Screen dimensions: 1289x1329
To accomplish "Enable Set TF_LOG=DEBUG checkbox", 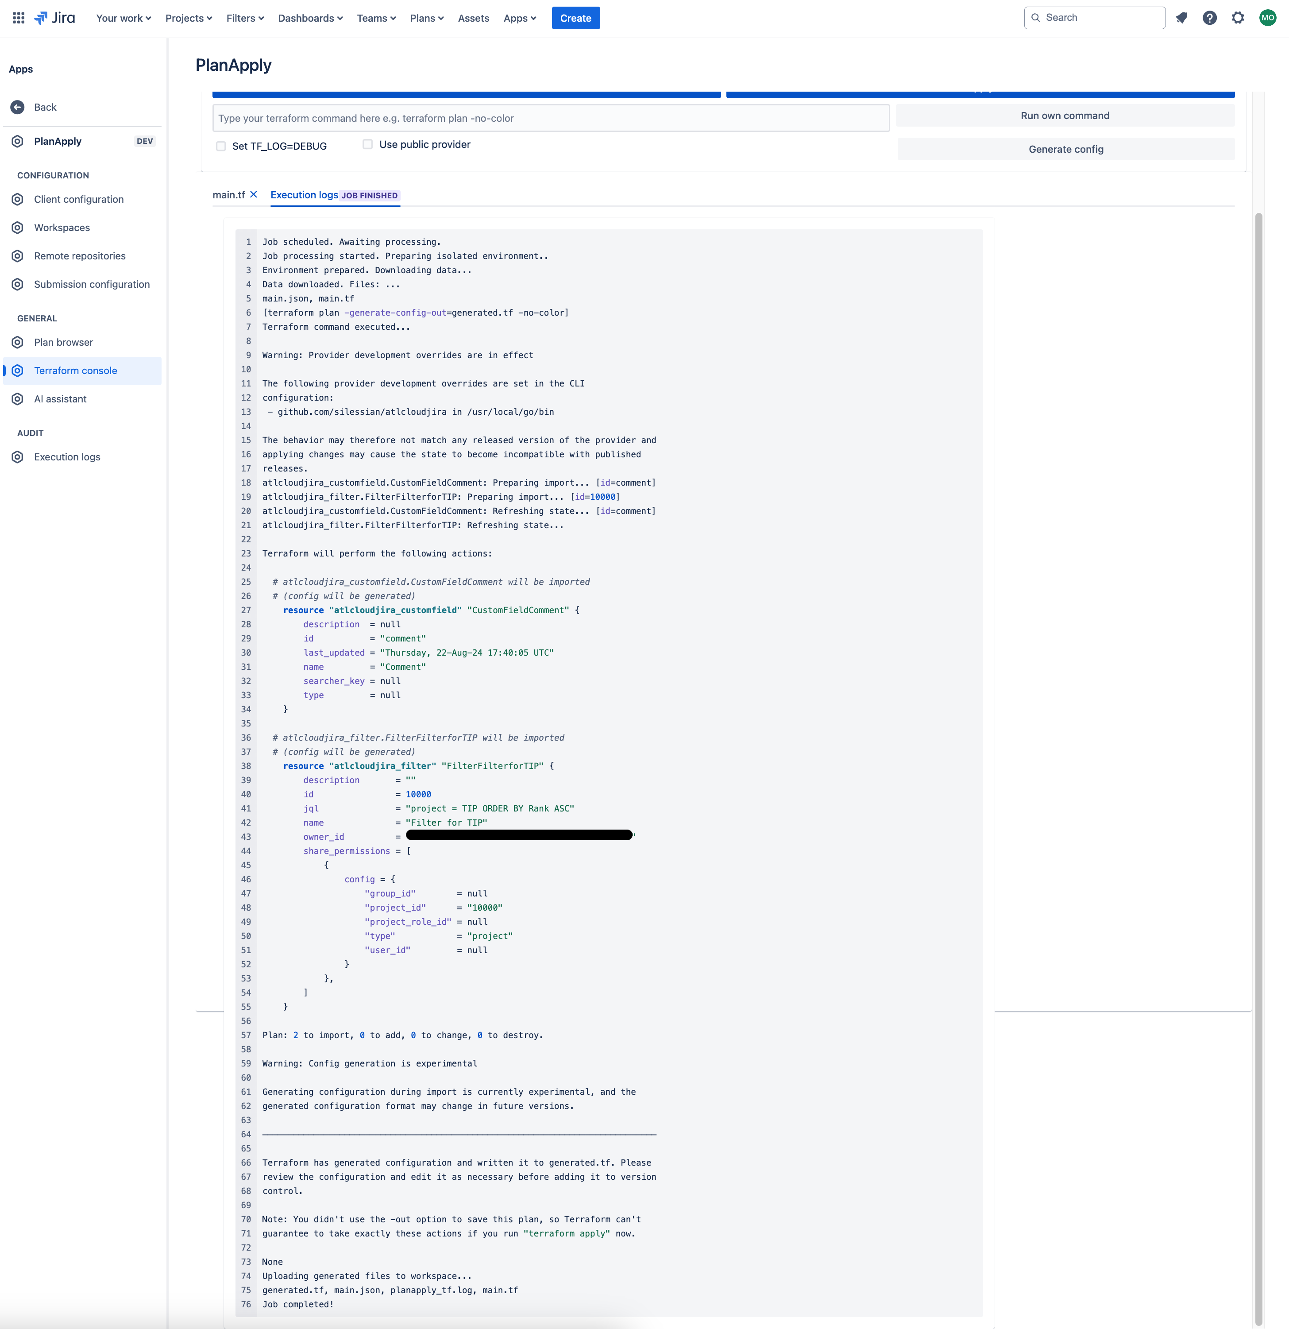I will point(221,147).
